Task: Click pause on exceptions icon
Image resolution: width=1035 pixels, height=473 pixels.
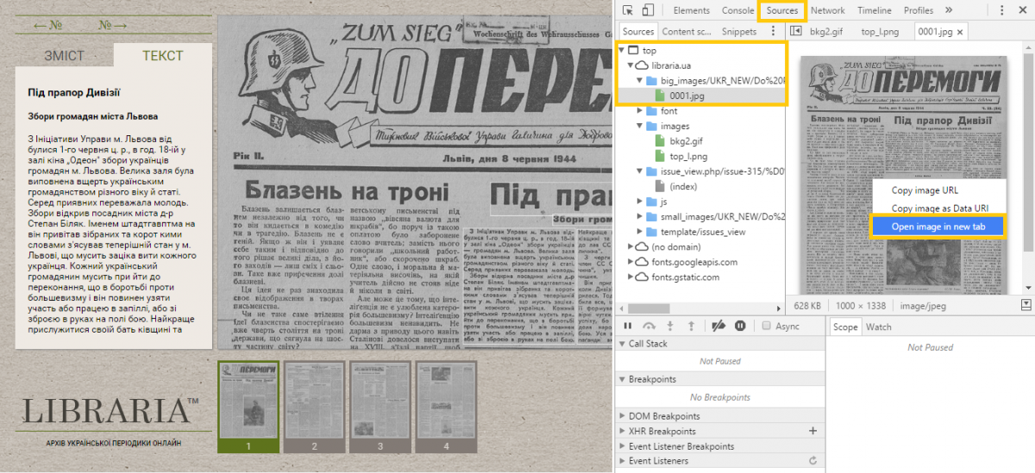Action: click(x=740, y=326)
